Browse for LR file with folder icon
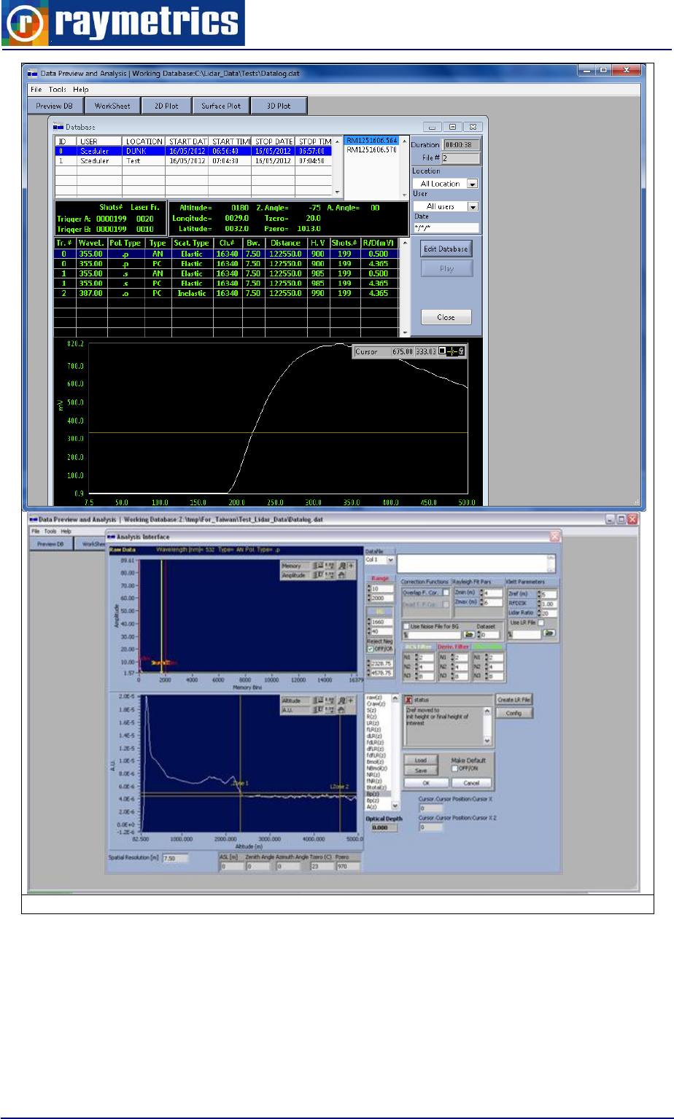674x1119 pixels. coord(549,633)
